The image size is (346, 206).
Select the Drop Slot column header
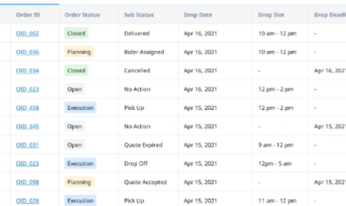pos(270,14)
